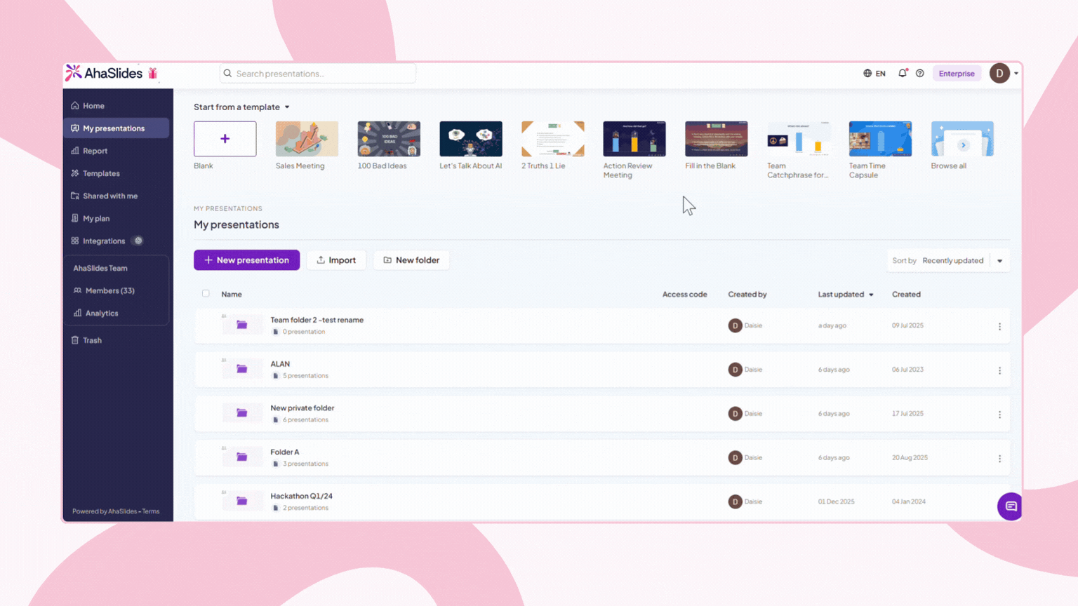Open the notifications bell
The image size is (1078, 606).
pos(903,73)
